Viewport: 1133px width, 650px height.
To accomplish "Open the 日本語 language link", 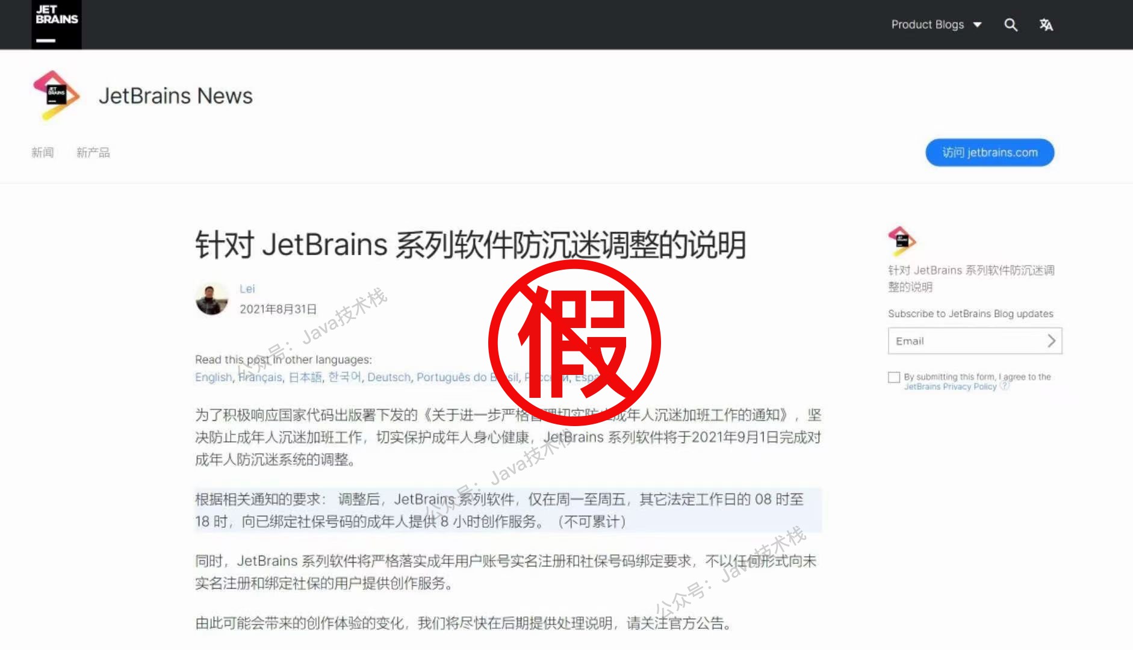I will click(x=305, y=377).
